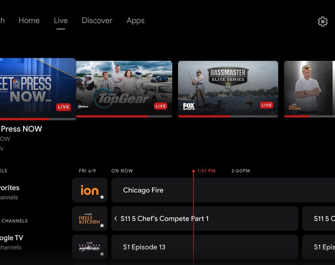Select the ion channel logo
The height and width of the screenshot is (265, 335).
(x=90, y=190)
